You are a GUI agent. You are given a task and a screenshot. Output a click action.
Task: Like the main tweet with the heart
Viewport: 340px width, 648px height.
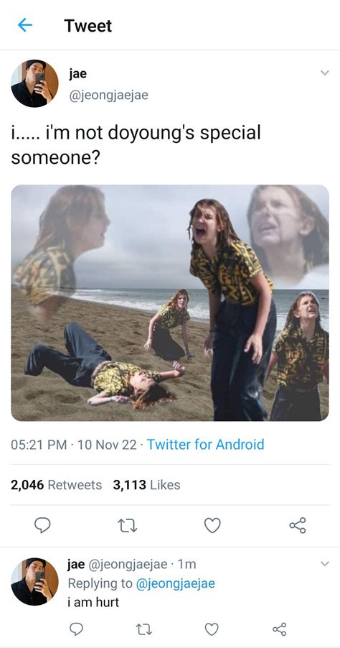pos(212,525)
